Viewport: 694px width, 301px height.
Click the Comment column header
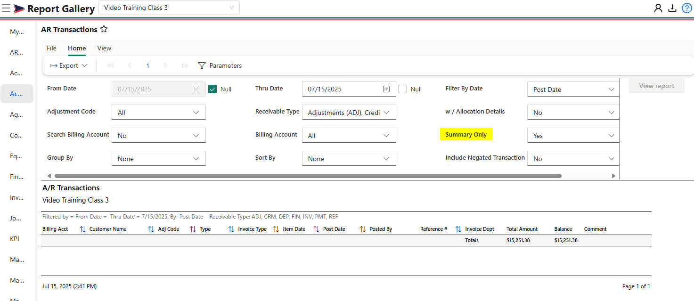pos(595,229)
